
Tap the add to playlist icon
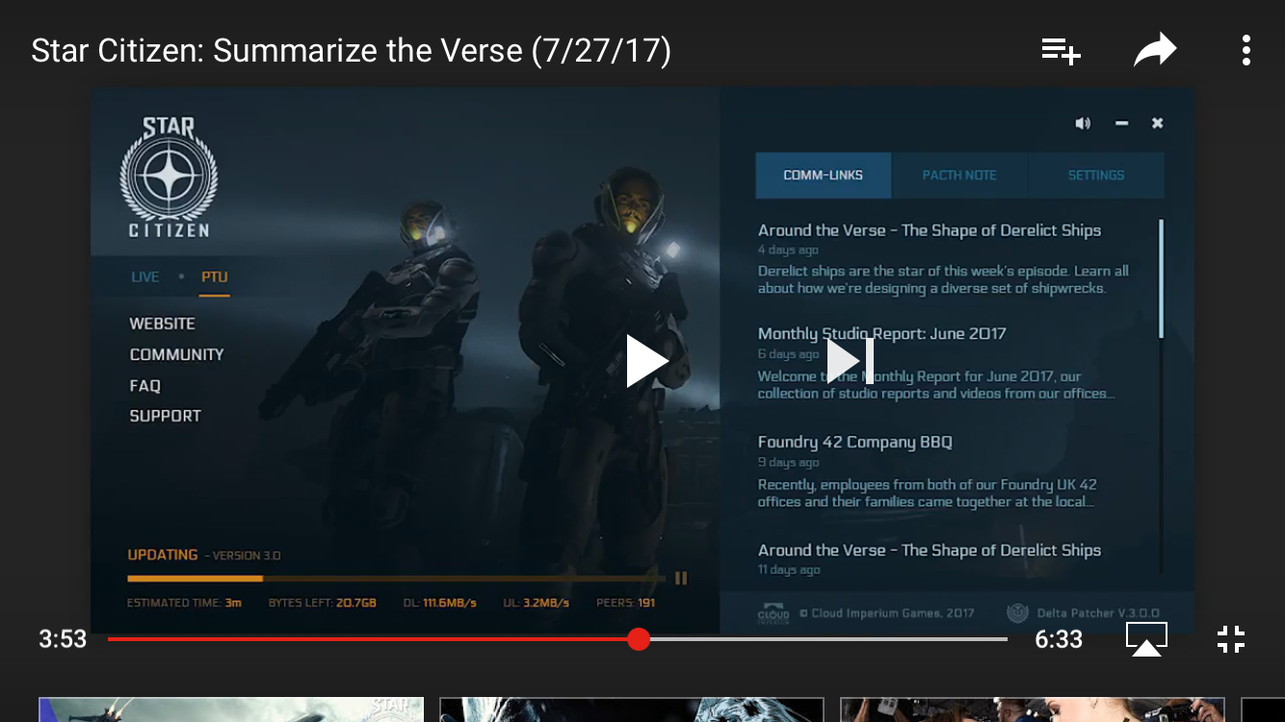point(1061,51)
